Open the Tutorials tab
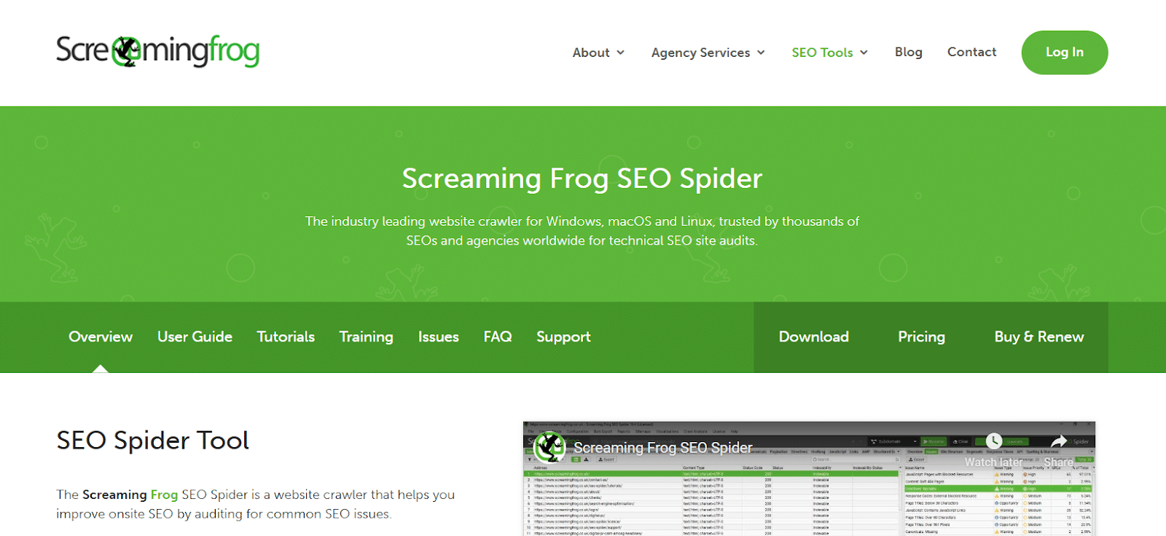Screen dimensions: 1166x536 [x=286, y=336]
